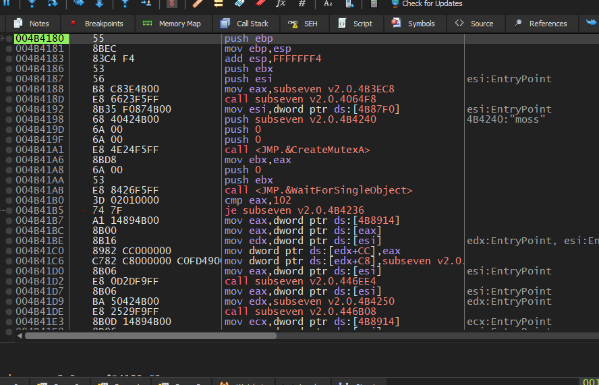Click the # Variables toolbar icon
599x385 pixels.
click(x=302, y=4)
